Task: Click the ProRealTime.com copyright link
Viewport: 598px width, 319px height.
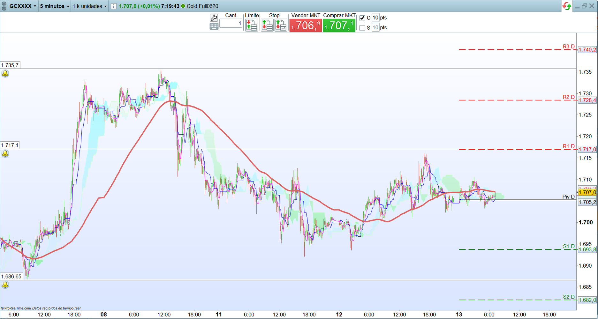Action: coord(16,308)
